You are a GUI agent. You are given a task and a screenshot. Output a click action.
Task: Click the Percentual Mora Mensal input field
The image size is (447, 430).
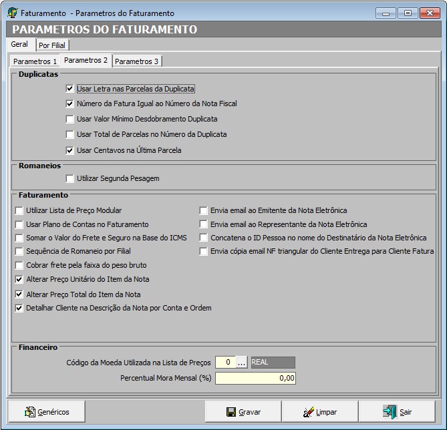[x=255, y=378]
